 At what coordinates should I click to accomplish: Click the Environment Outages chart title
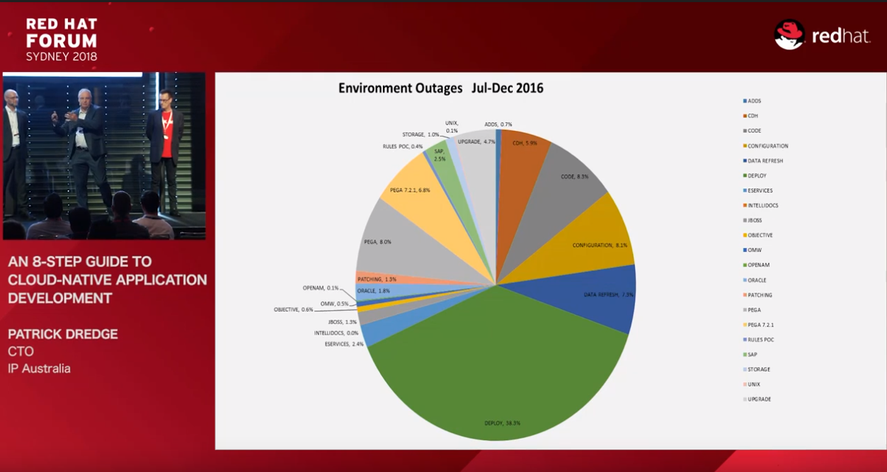coord(440,88)
